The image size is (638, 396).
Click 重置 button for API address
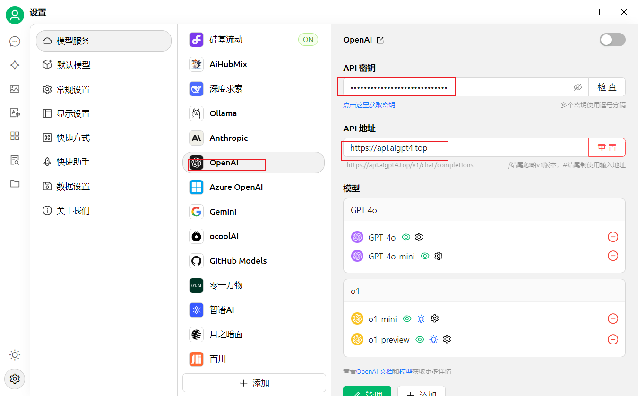[x=607, y=147]
